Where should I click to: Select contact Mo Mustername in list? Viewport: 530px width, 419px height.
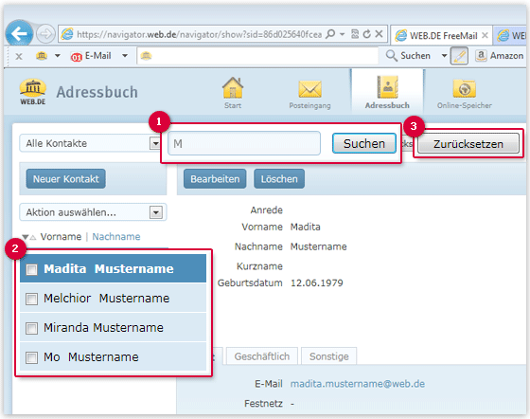[113, 357]
